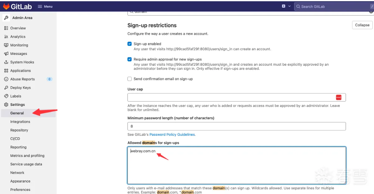
Task: Collapse the Sign-up restrictions section
Action: click(x=362, y=25)
